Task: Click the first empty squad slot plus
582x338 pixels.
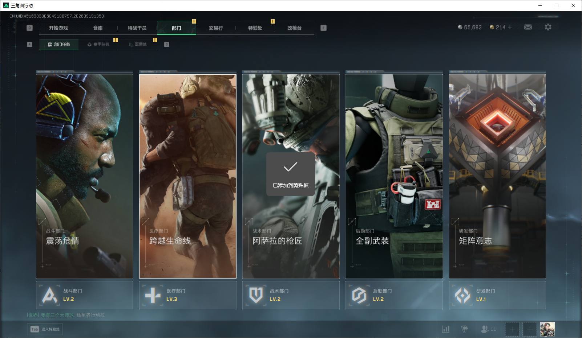Action: coord(512,329)
